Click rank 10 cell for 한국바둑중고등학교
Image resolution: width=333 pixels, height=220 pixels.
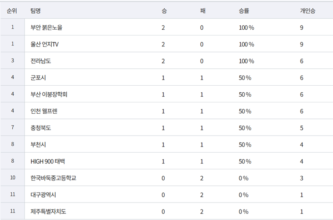point(13,178)
